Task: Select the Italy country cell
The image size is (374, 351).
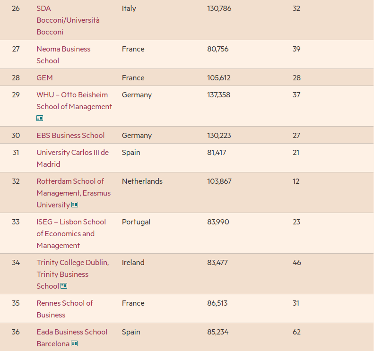Action: click(129, 9)
